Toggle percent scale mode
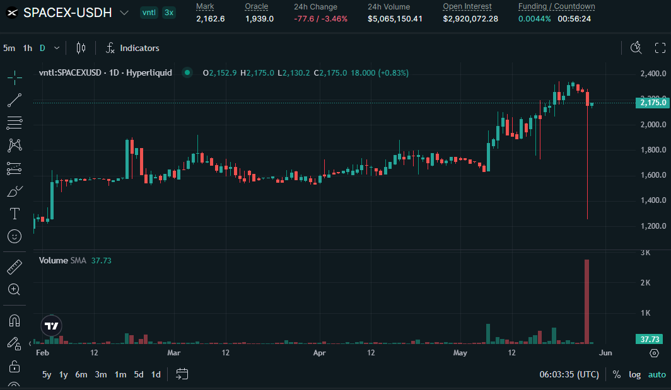Image resolution: width=671 pixels, height=390 pixels. (x=617, y=375)
